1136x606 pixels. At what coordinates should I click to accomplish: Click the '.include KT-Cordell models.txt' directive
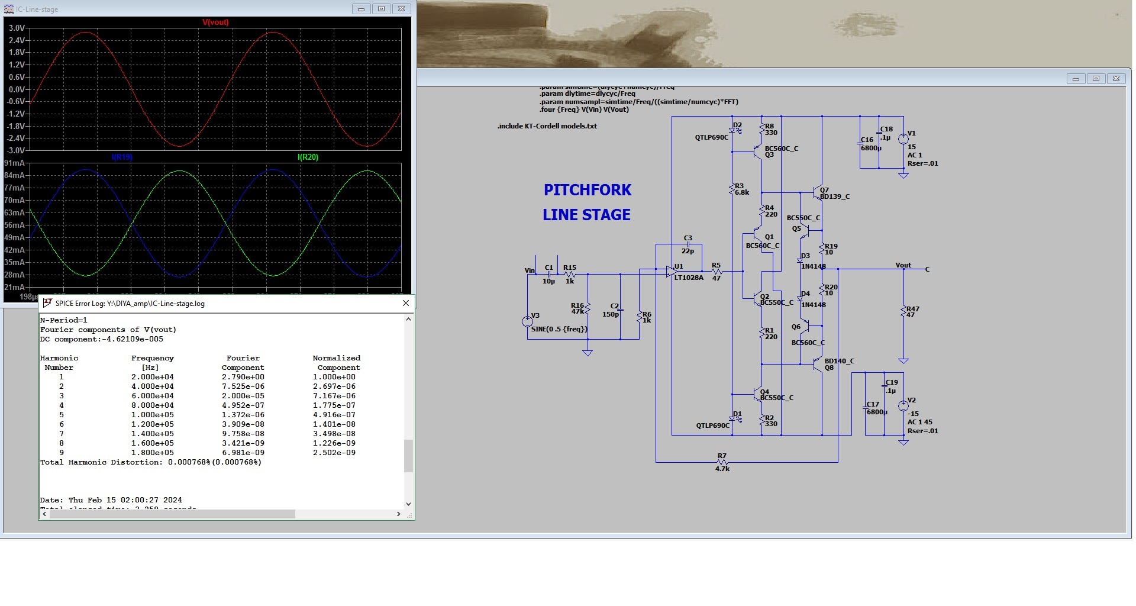point(547,126)
